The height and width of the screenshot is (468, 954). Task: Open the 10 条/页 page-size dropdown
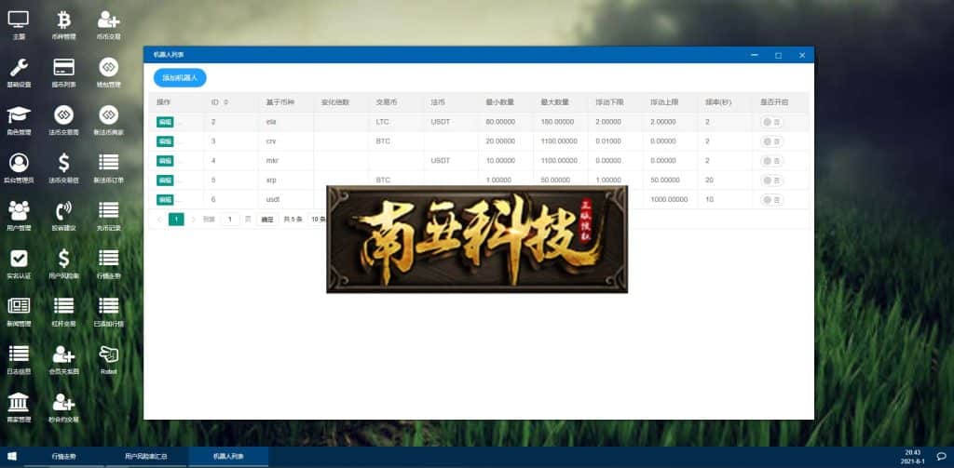point(317,220)
